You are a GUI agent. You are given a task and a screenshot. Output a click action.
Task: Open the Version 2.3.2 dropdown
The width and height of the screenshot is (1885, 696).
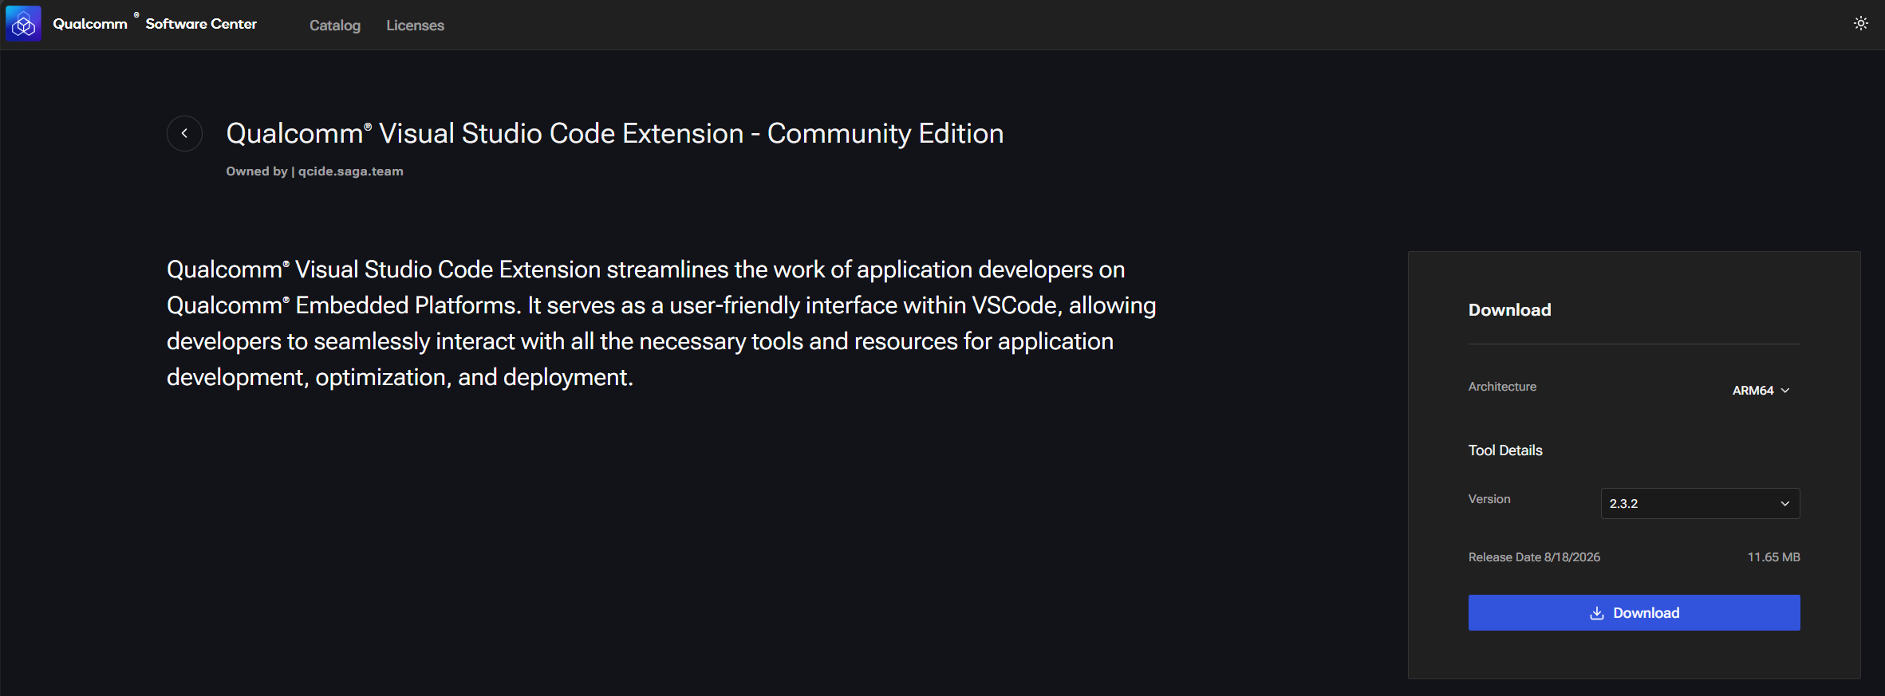[x=1700, y=503]
